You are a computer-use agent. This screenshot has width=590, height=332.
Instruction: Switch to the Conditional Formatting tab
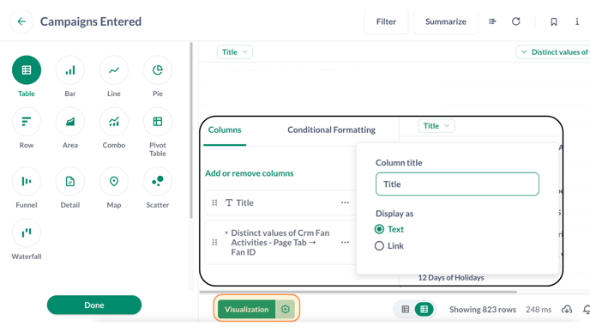(331, 130)
